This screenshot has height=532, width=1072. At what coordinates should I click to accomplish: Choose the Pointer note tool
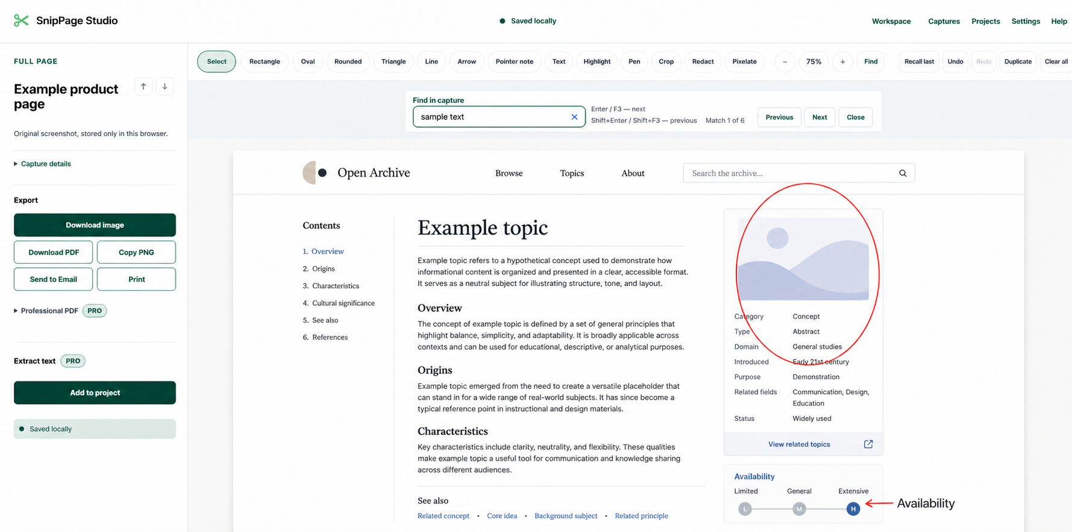coord(514,61)
